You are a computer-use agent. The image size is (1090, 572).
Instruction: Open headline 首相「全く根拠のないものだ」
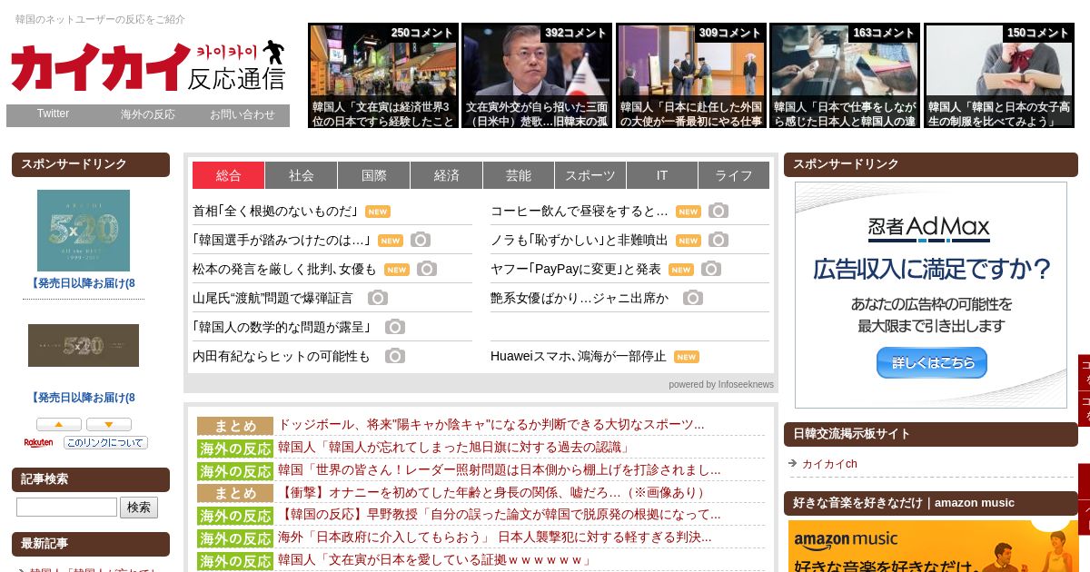tap(275, 211)
